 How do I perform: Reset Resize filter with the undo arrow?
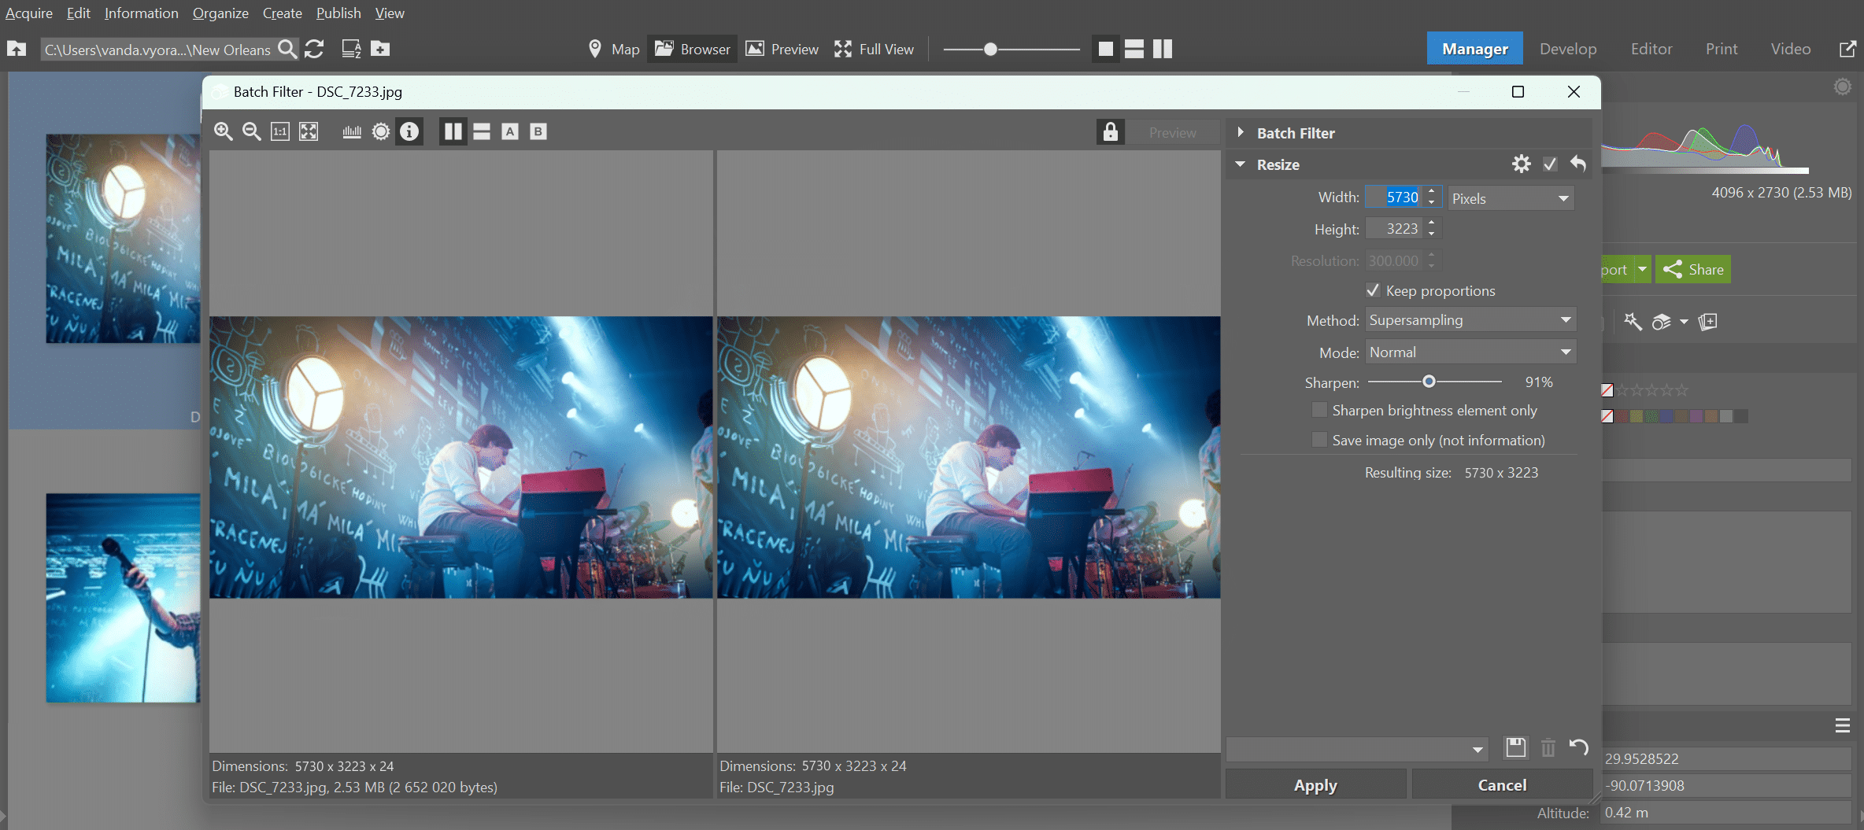1578,164
